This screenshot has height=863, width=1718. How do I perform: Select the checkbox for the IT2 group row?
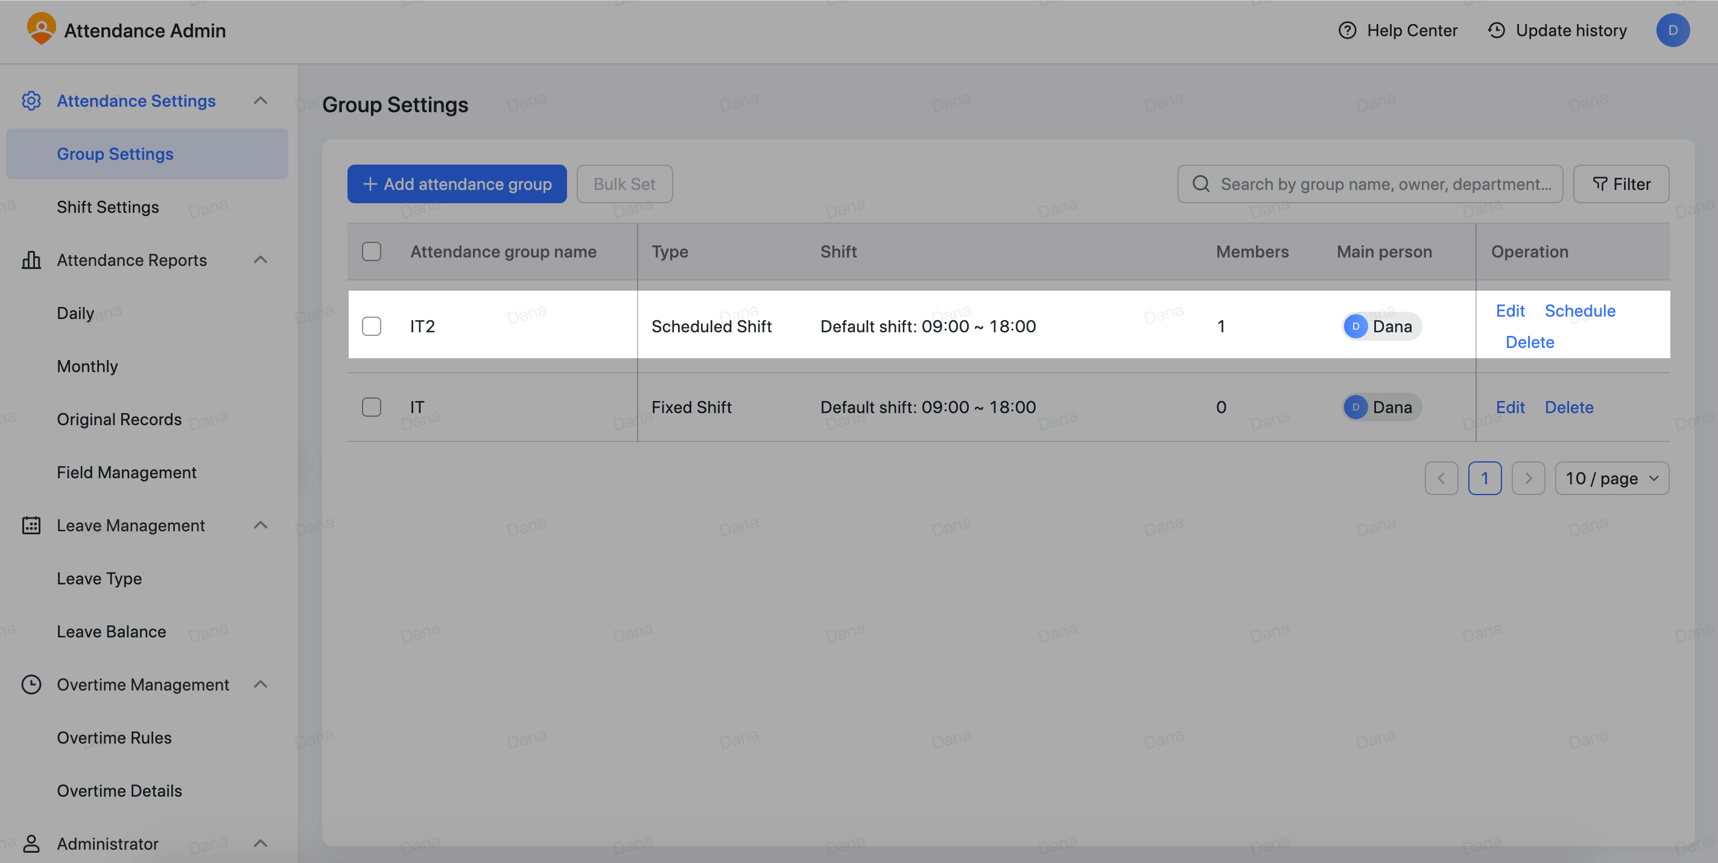372,326
